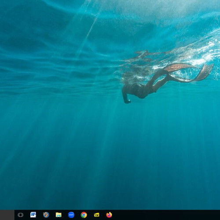Viewport: 220px width, 220px height.
Task: Select the yellow File Explorer folder
Action: 59,215
